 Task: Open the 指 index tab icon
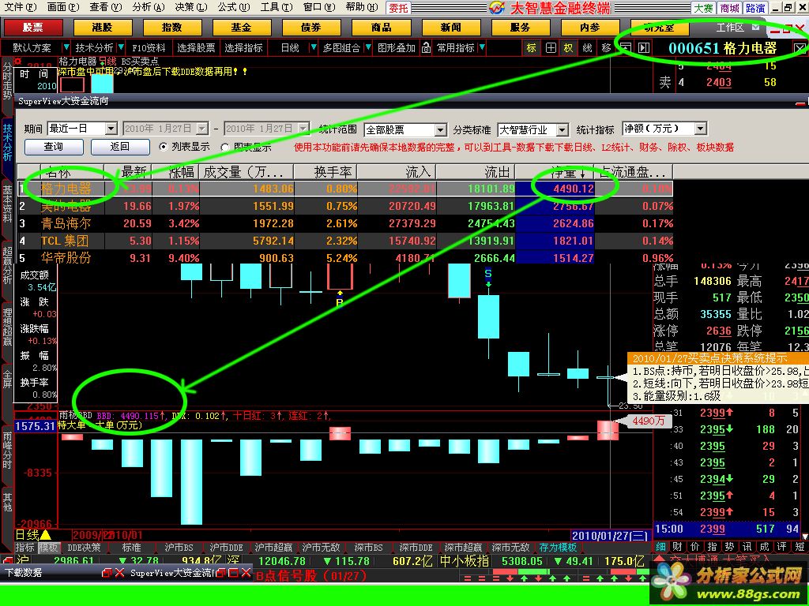(x=713, y=547)
